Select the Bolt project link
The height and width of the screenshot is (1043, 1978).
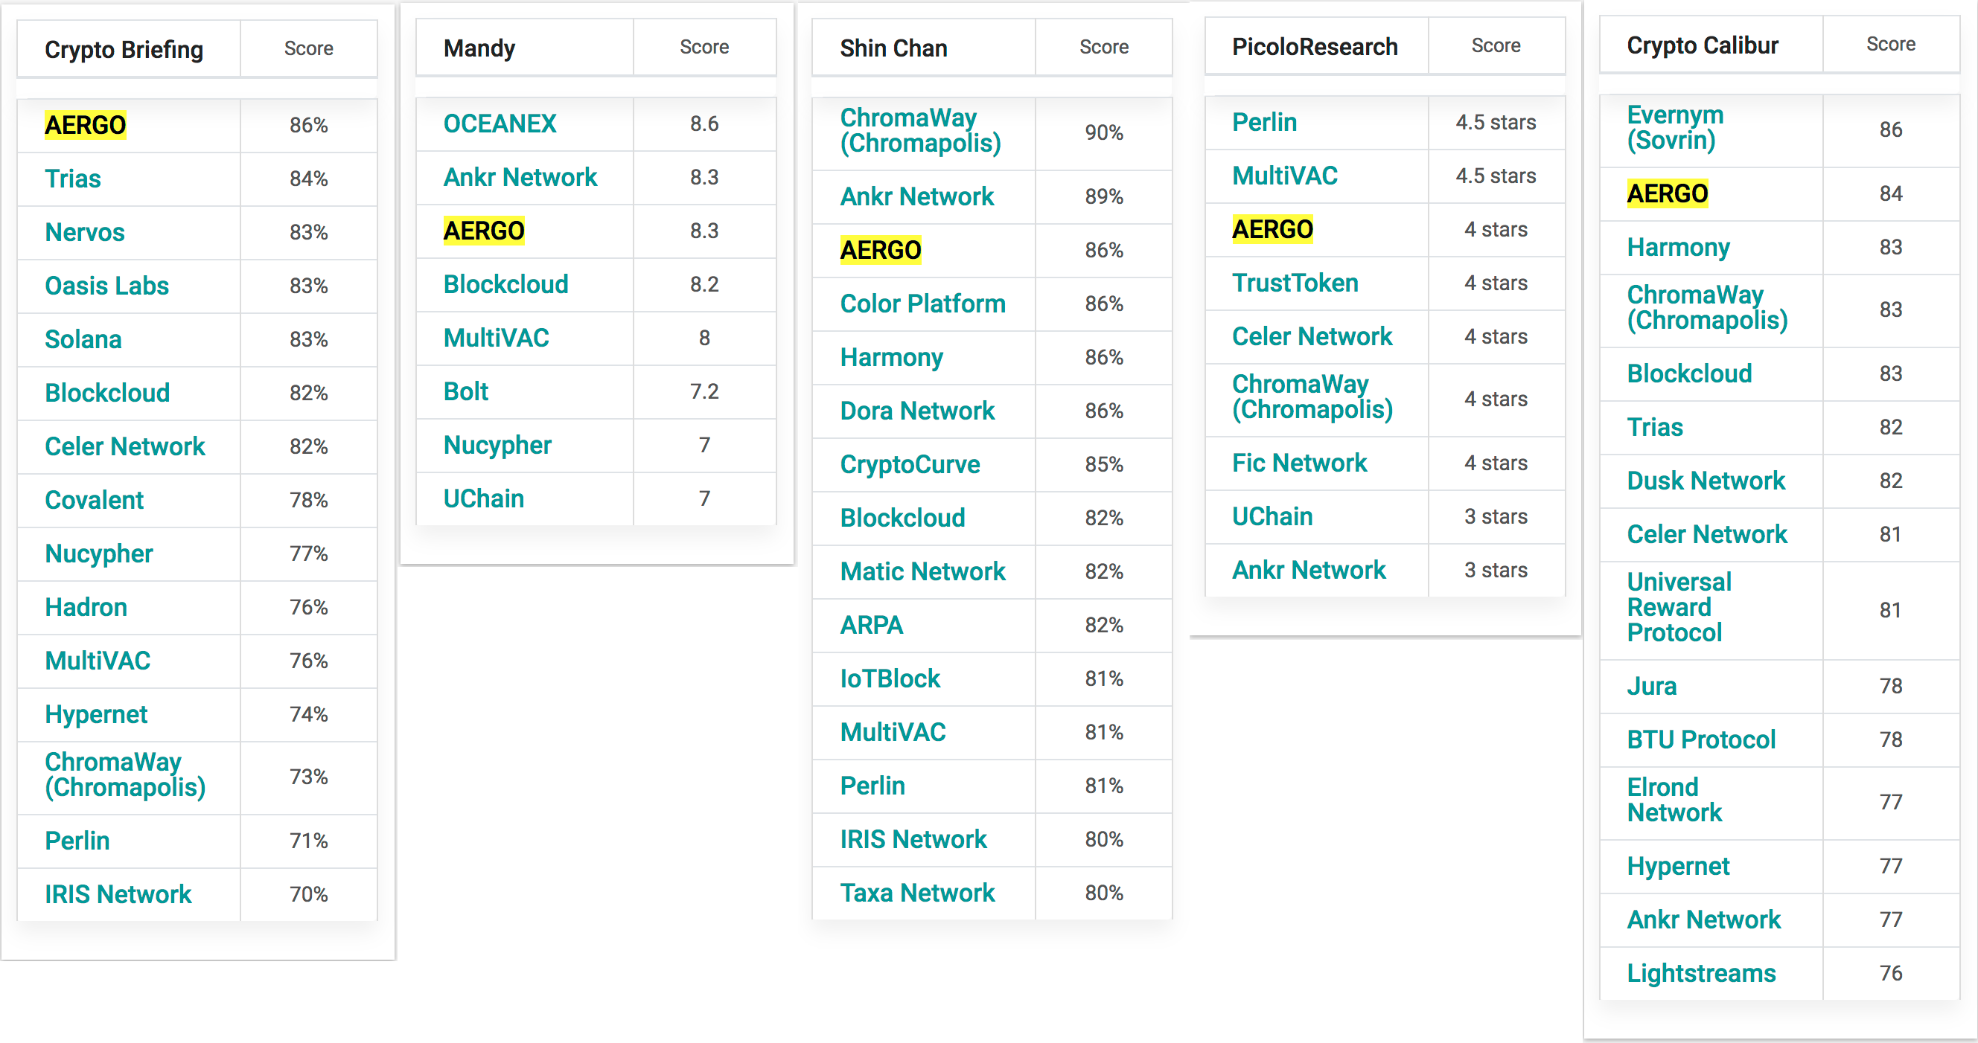(x=466, y=391)
